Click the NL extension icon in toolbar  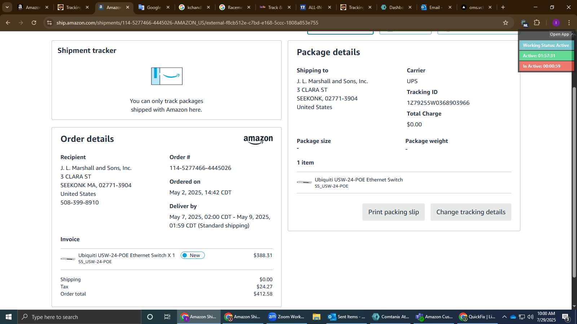(524, 23)
